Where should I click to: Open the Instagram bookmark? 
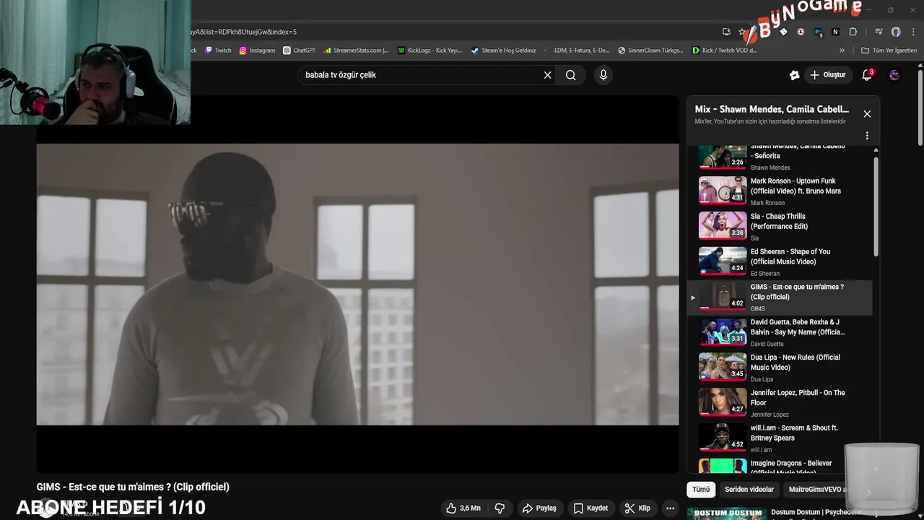coord(258,51)
